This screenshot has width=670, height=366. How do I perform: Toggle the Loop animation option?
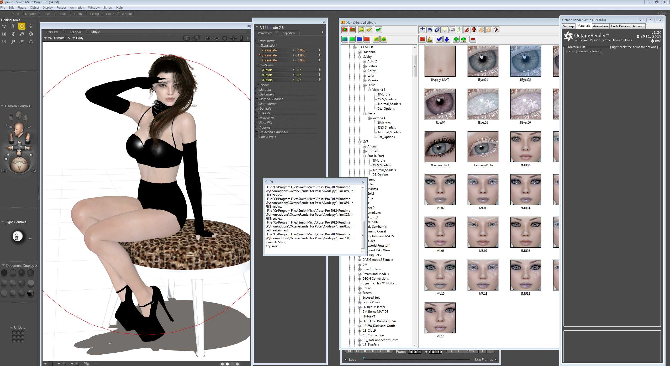[345, 360]
